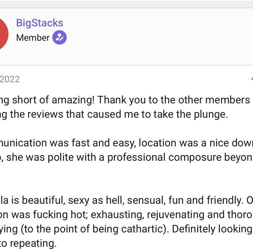Click the word "exhausting" in the post

click(115, 214)
